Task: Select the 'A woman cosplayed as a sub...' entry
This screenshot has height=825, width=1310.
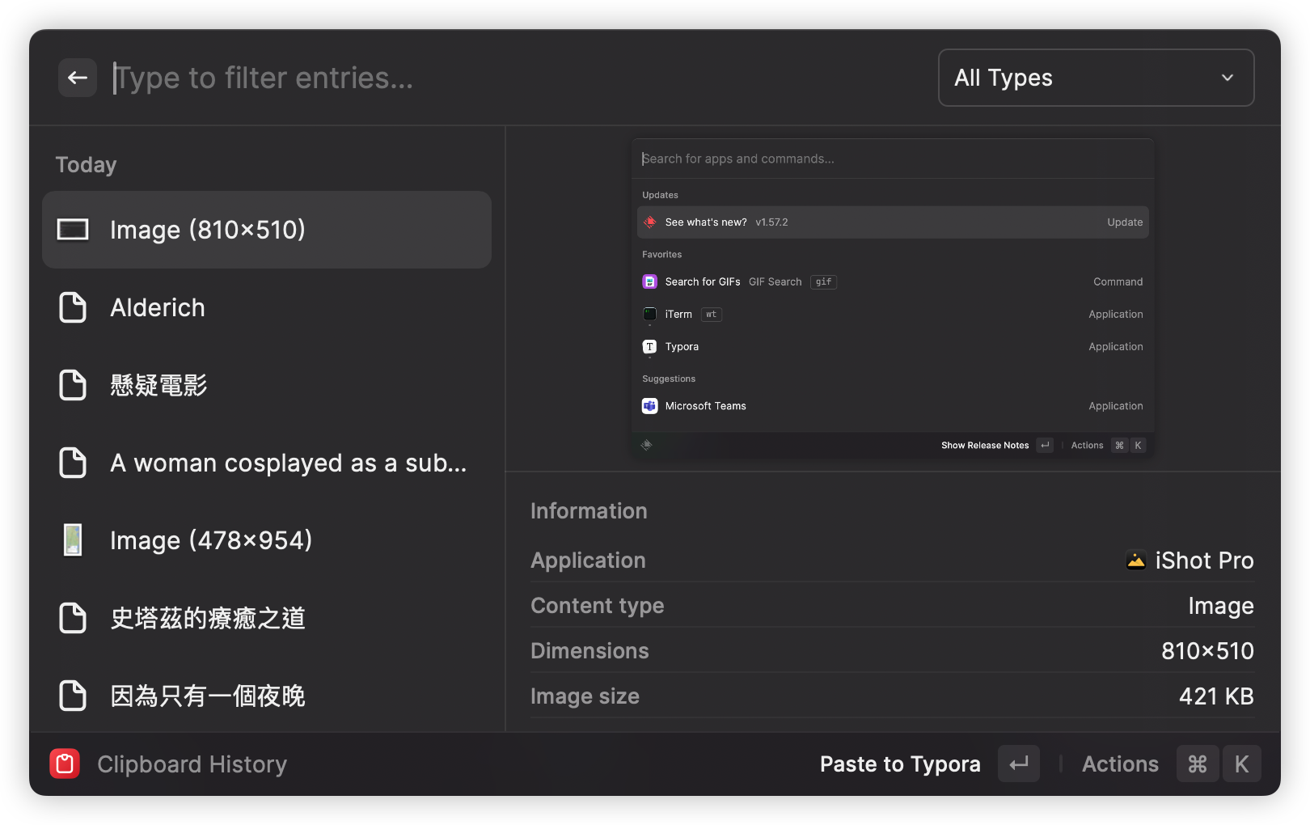Action: (267, 463)
